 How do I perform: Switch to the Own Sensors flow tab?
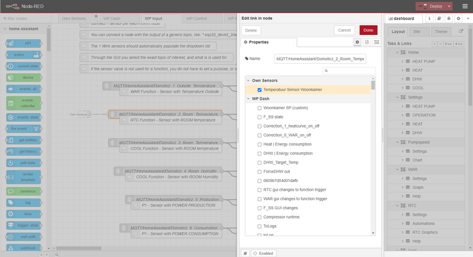(78, 18)
